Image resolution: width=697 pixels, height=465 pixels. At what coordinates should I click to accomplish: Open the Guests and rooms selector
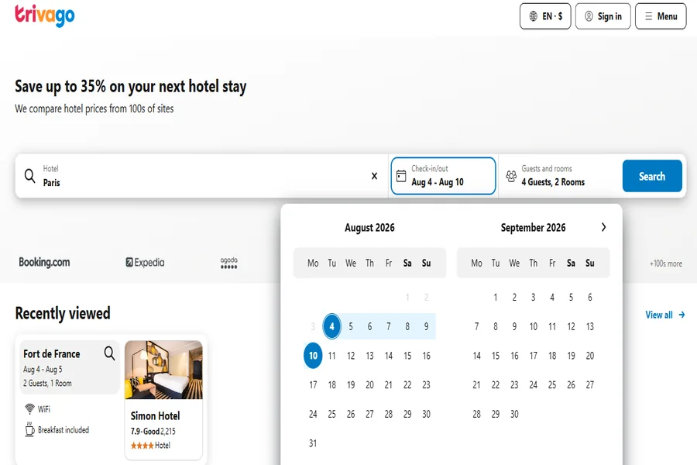pyautogui.click(x=560, y=176)
